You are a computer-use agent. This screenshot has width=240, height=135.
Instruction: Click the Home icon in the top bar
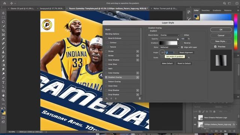pos(4,3)
